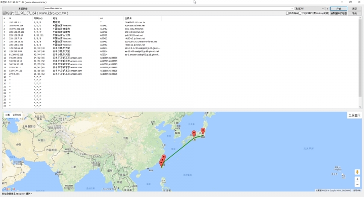
Task: Click the 开始 start button
Action: (x=339, y=9)
